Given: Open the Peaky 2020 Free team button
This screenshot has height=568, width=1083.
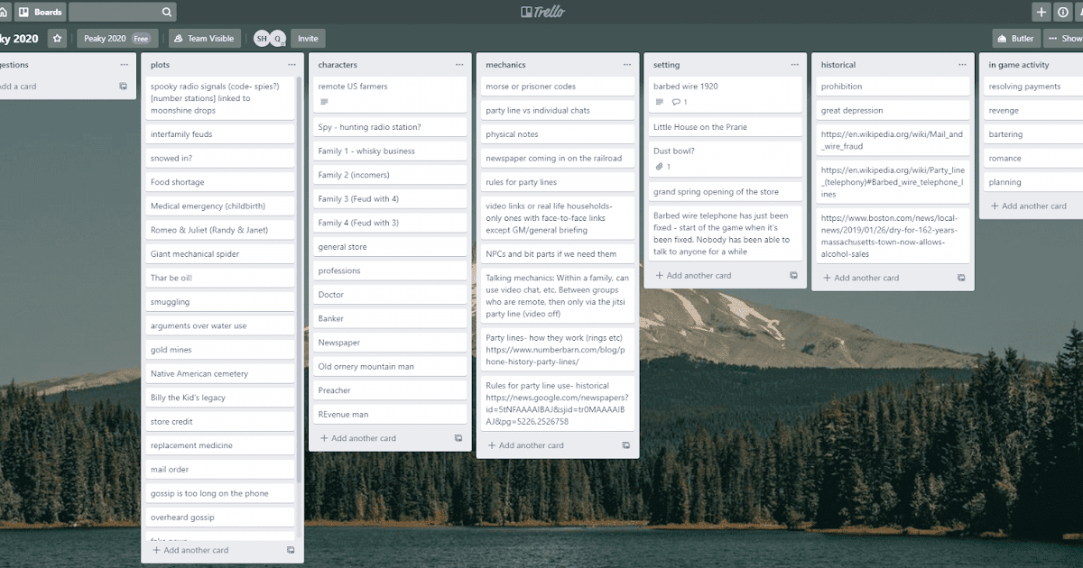Looking at the screenshot, I should 117,39.
